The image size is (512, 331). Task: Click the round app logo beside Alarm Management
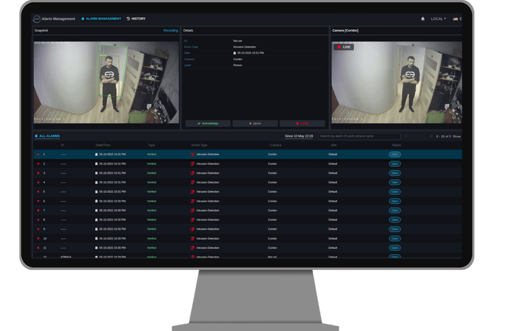[x=37, y=19]
